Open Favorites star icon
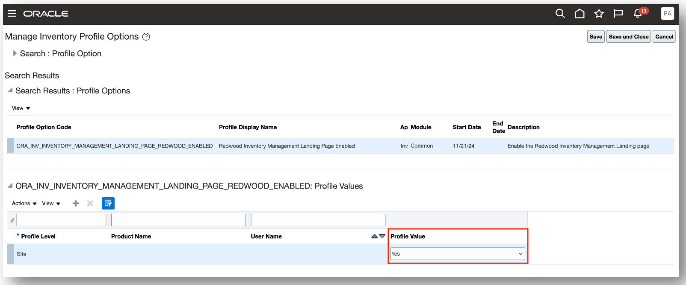Screen dimensions: 686x285 [599, 14]
